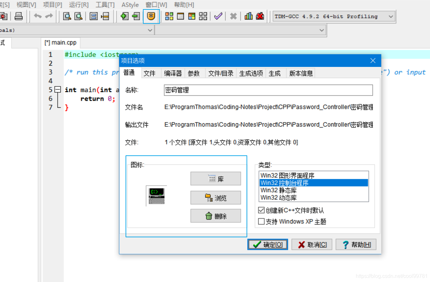Click the Redo arrow icon
430x282 pixels.
pyautogui.click(x=49, y=16)
